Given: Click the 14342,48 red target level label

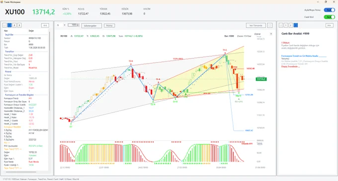Looking at the screenshot, I should tap(250, 68).
